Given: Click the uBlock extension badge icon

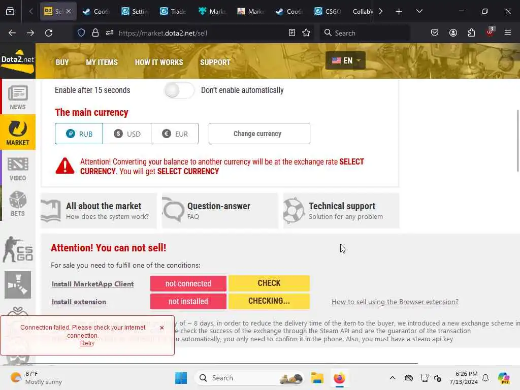Looking at the screenshot, I should [x=490, y=32].
